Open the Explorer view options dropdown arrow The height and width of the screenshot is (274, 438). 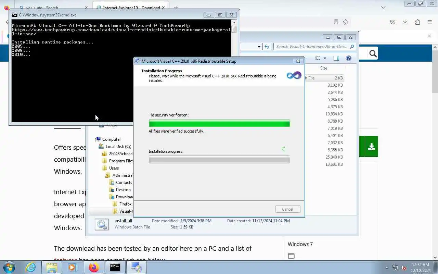click(325, 58)
